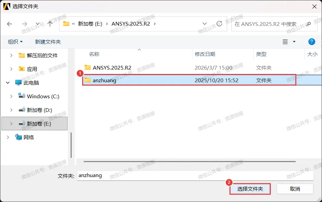Select 新加卷 (E:) in navigation pane
Screen dimensions: 322x202
34,124
